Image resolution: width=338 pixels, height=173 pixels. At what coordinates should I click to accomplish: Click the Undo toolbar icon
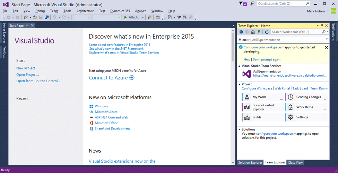coord(54,17)
